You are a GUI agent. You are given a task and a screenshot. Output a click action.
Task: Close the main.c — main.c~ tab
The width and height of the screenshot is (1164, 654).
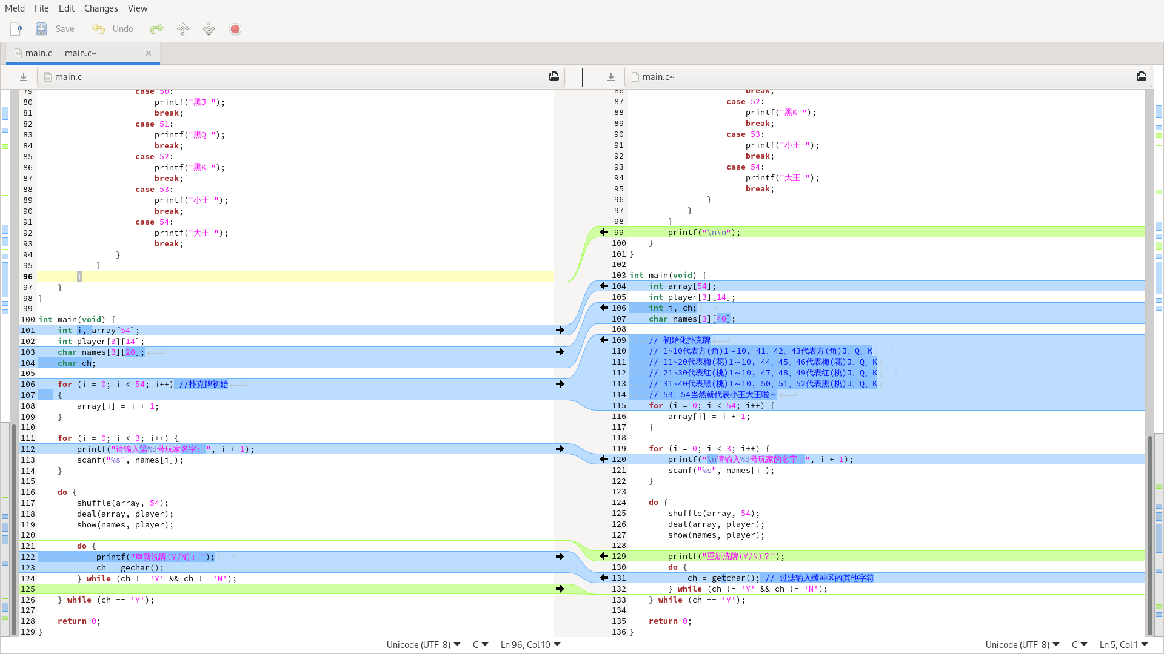coord(149,53)
